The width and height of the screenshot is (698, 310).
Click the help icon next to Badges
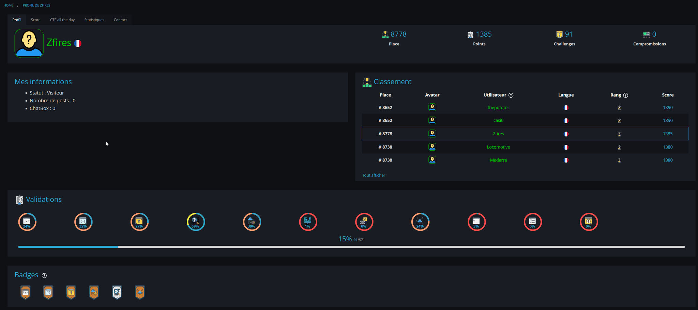[44, 276]
